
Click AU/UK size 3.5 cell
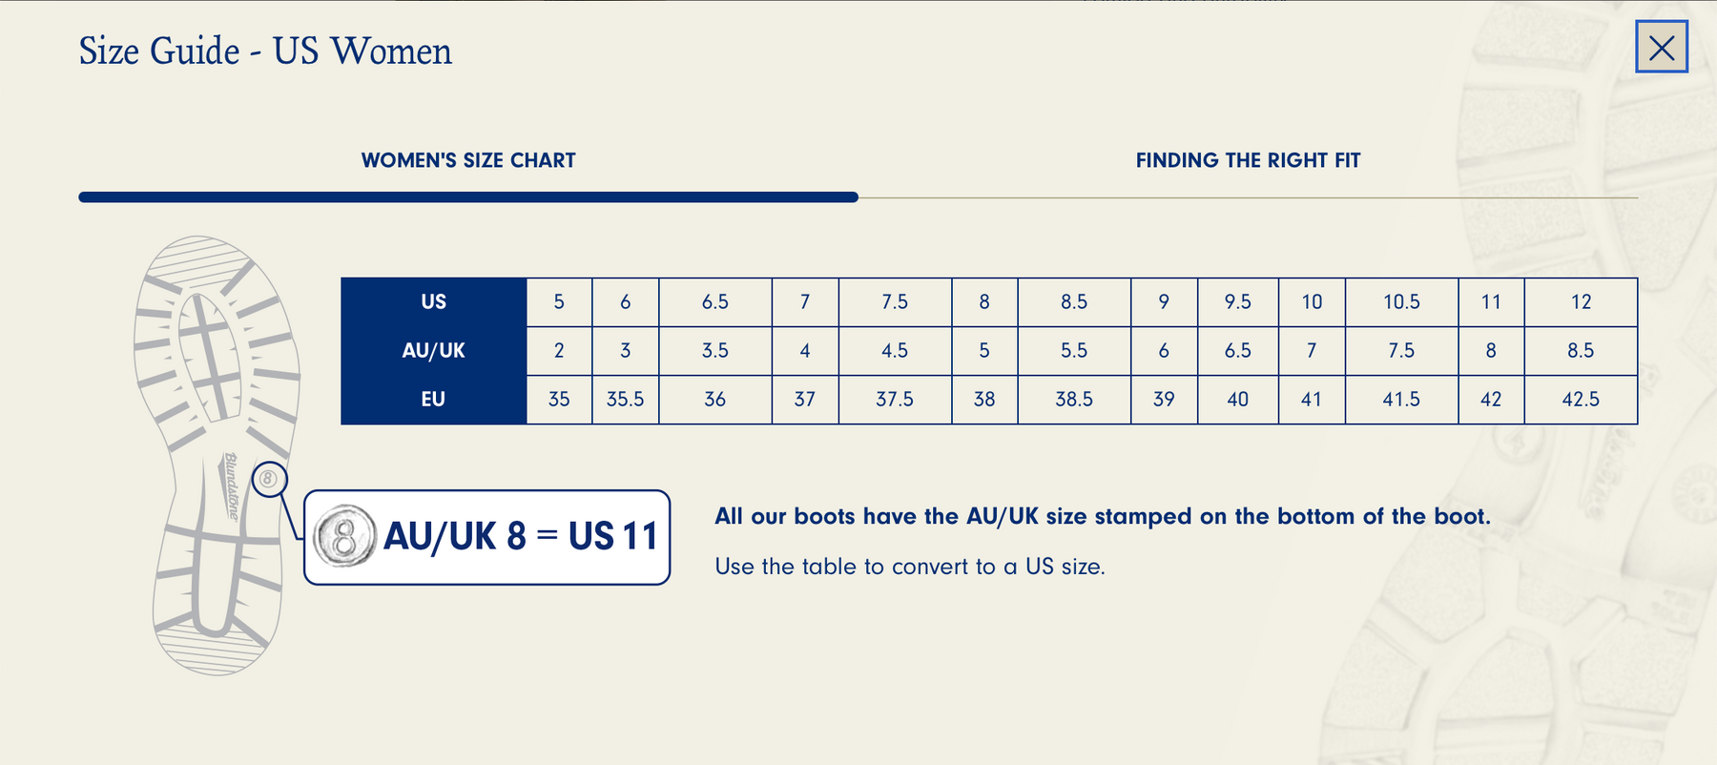[x=714, y=351]
